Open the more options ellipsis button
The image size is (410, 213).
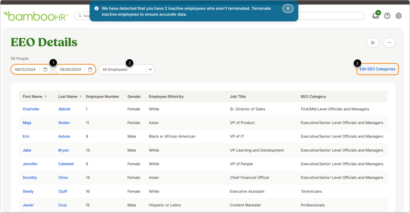[x=389, y=43]
